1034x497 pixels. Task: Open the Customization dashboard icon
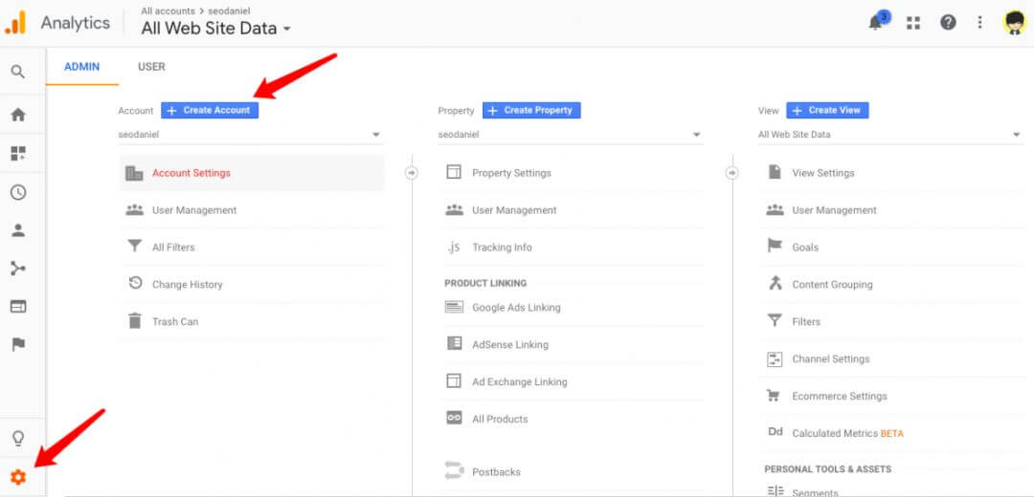(18, 153)
